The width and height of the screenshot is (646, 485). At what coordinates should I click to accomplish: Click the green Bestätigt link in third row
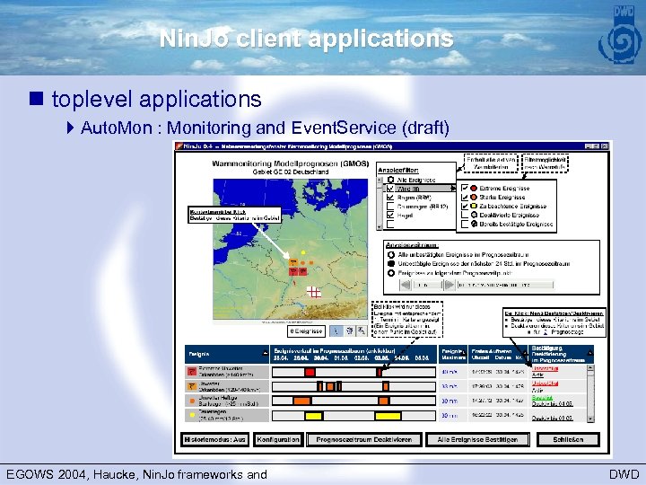[x=542, y=398]
